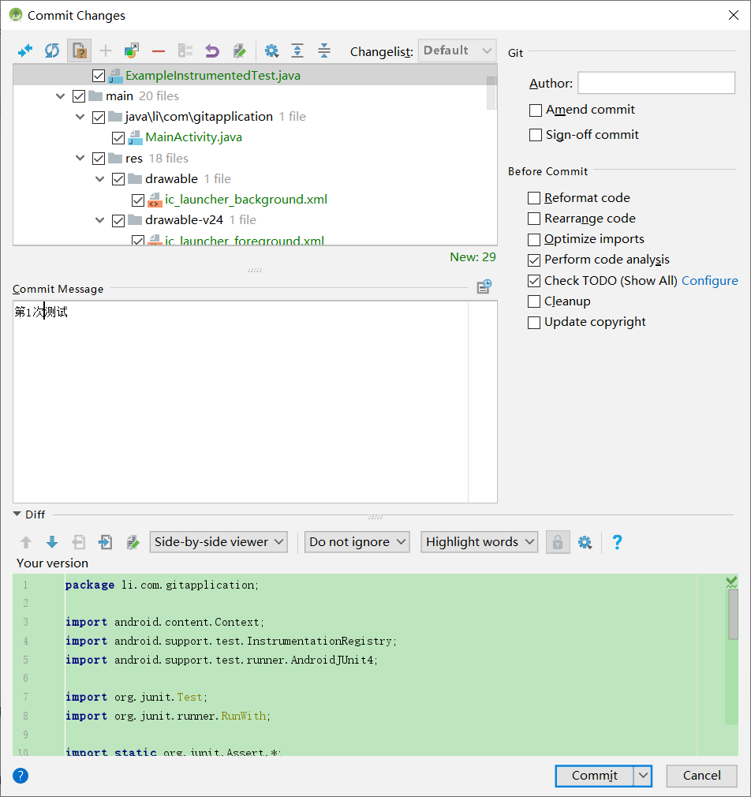Click the Collapse All icon in the toolbar
Screen dimensions: 751x797
323,51
